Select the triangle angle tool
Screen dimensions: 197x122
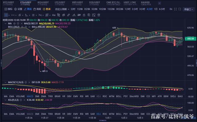click(26, 15)
